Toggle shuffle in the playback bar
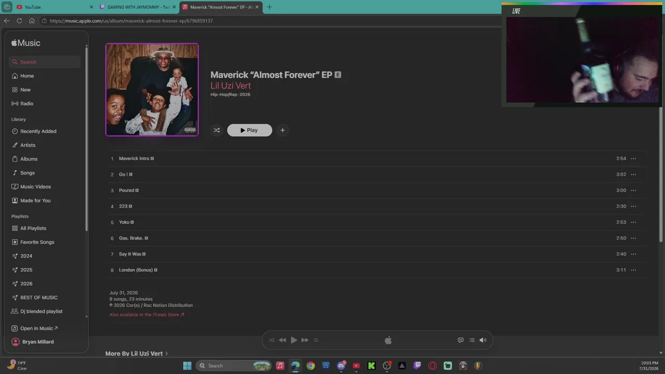The image size is (665, 374). tap(271, 340)
